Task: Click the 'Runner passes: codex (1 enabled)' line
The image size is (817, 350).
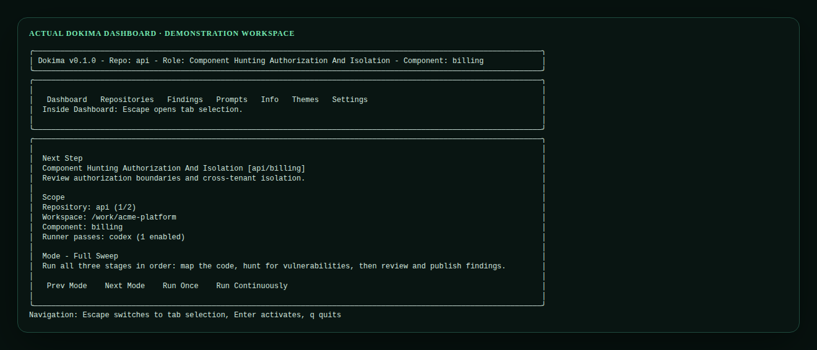Action: coord(113,237)
